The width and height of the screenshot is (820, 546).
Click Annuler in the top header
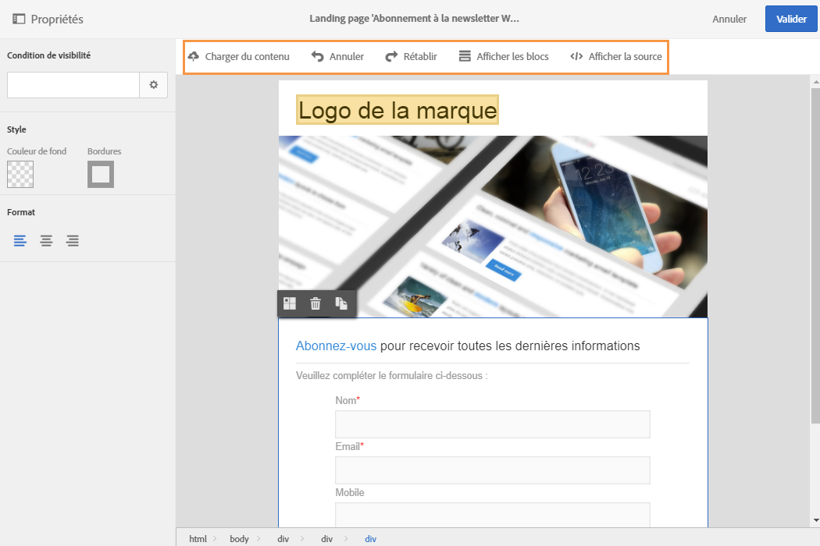click(x=729, y=19)
